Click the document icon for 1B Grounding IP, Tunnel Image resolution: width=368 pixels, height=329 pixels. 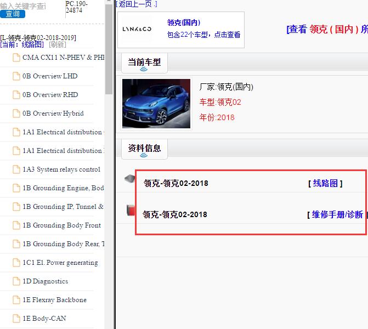tap(16, 207)
